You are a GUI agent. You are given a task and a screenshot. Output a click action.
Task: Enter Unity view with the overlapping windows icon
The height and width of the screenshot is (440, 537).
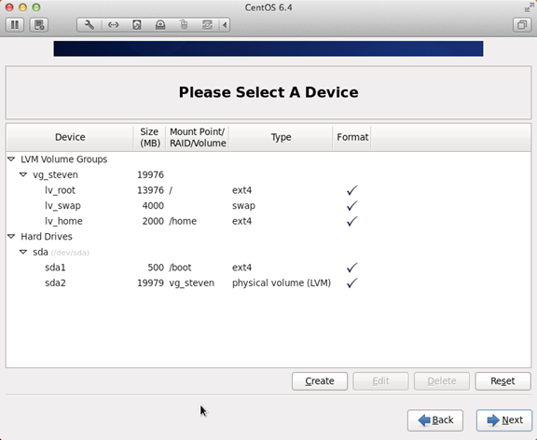coord(522,25)
